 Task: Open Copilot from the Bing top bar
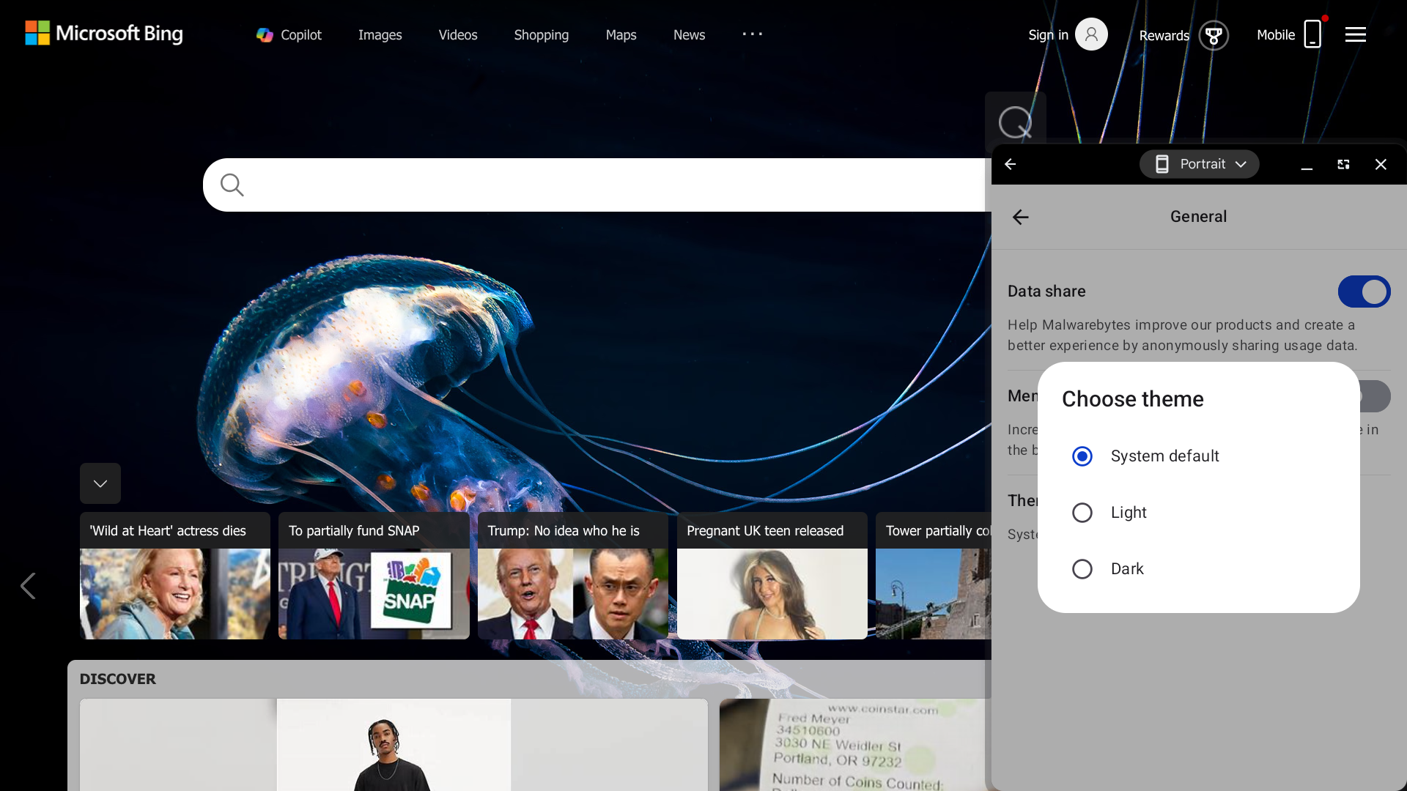[x=289, y=34]
